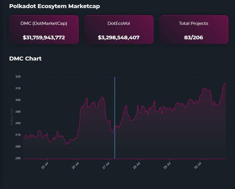
Task: Click the DotEcoVol card
Action: (119, 30)
